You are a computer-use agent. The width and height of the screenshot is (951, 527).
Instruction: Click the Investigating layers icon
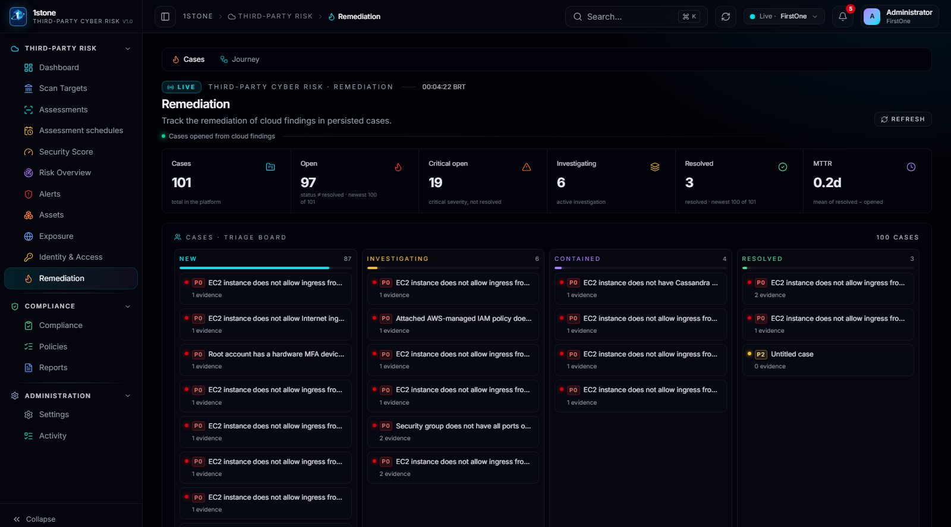click(x=655, y=167)
